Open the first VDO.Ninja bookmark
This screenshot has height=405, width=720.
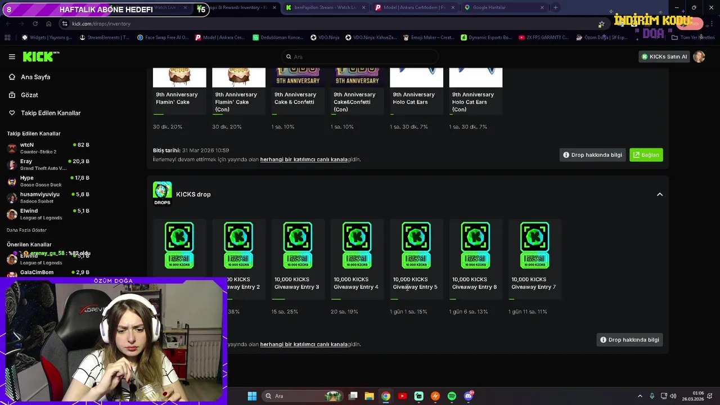pyautogui.click(x=325, y=38)
